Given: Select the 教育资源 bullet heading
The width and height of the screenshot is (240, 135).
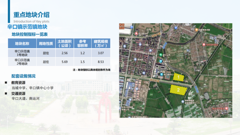Looking at the screenshot, I should click(18, 83).
